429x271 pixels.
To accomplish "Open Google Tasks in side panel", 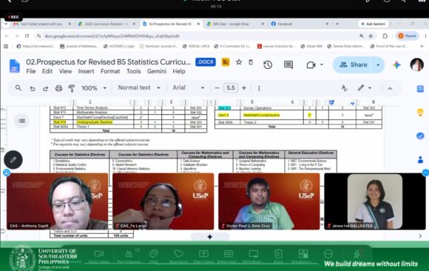I will [420, 135].
